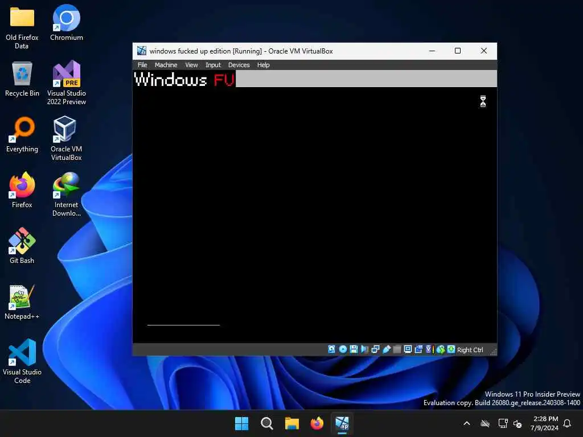Viewport: 583px width, 437px height.
Task: Select the Visual Studio Code shortcut
Action: click(x=22, y=361)
